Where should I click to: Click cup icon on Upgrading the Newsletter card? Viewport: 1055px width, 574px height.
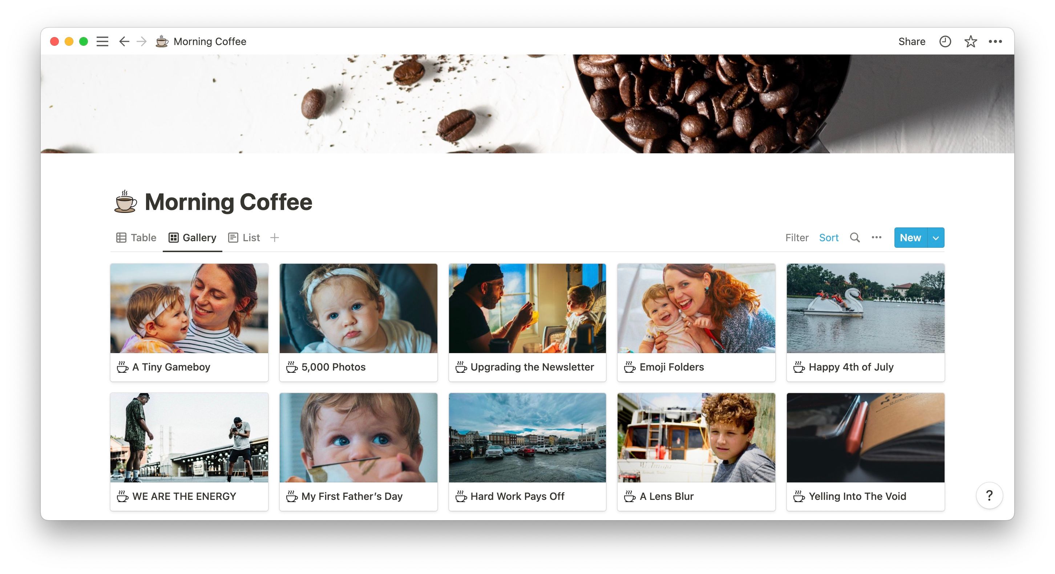click(x=461, y=367)
